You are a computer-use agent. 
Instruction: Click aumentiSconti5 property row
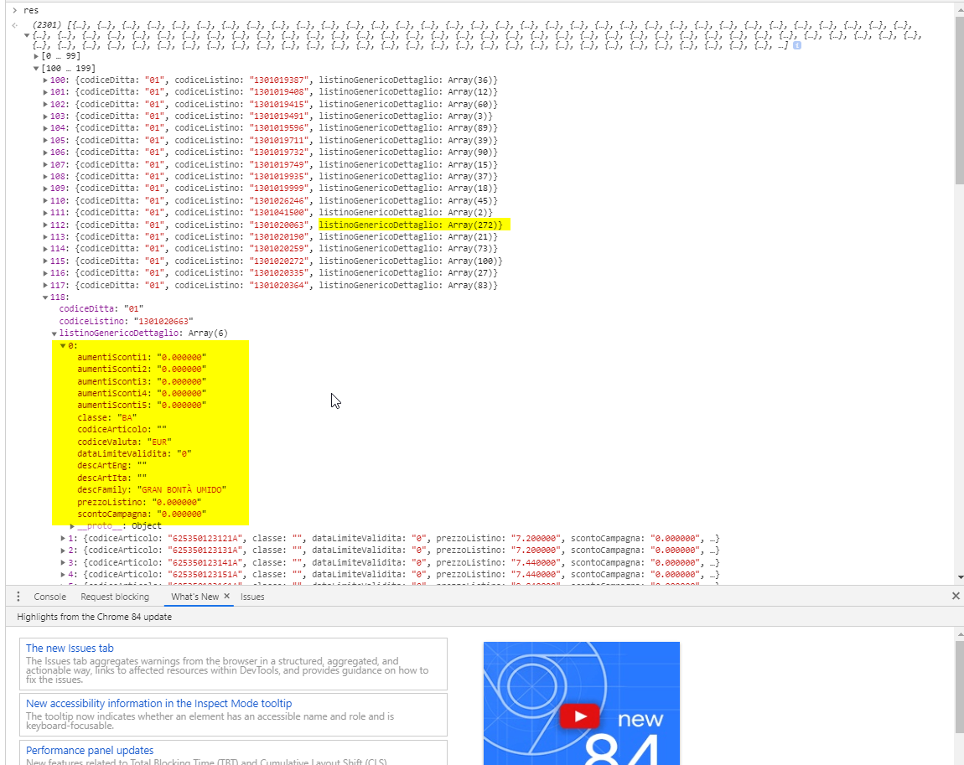(x=142, y=406)
